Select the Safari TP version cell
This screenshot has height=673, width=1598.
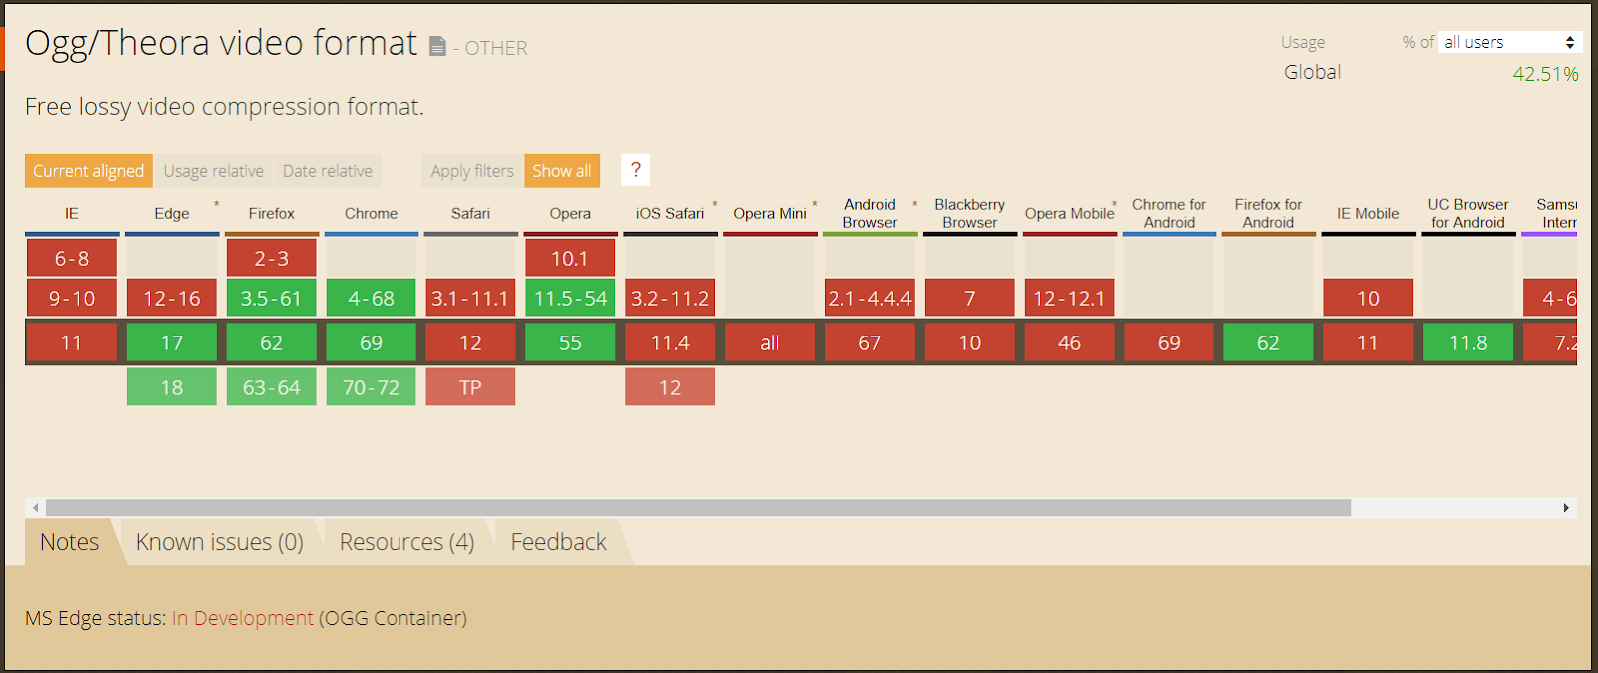point(470,387)
